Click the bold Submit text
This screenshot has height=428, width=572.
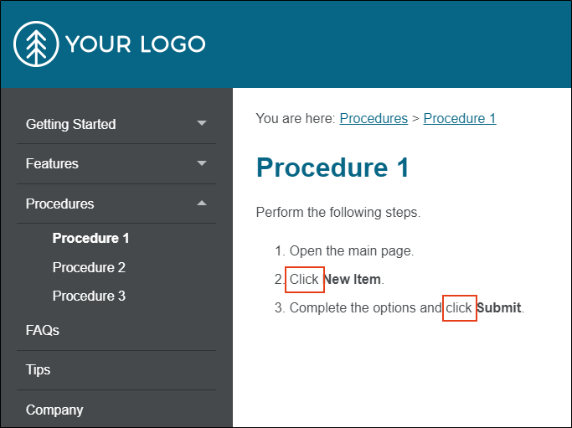[x=499, y=308]
